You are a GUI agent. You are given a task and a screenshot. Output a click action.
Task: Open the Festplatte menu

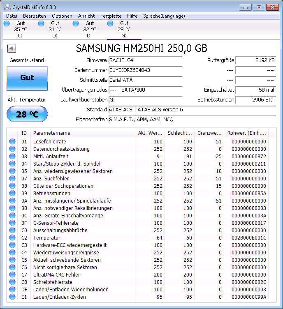point(111,16)
